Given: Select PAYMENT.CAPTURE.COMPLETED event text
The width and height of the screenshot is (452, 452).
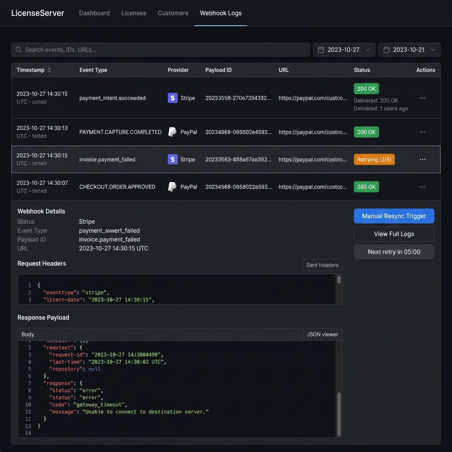Looking at the screenshot, I should tap(121, 132).
